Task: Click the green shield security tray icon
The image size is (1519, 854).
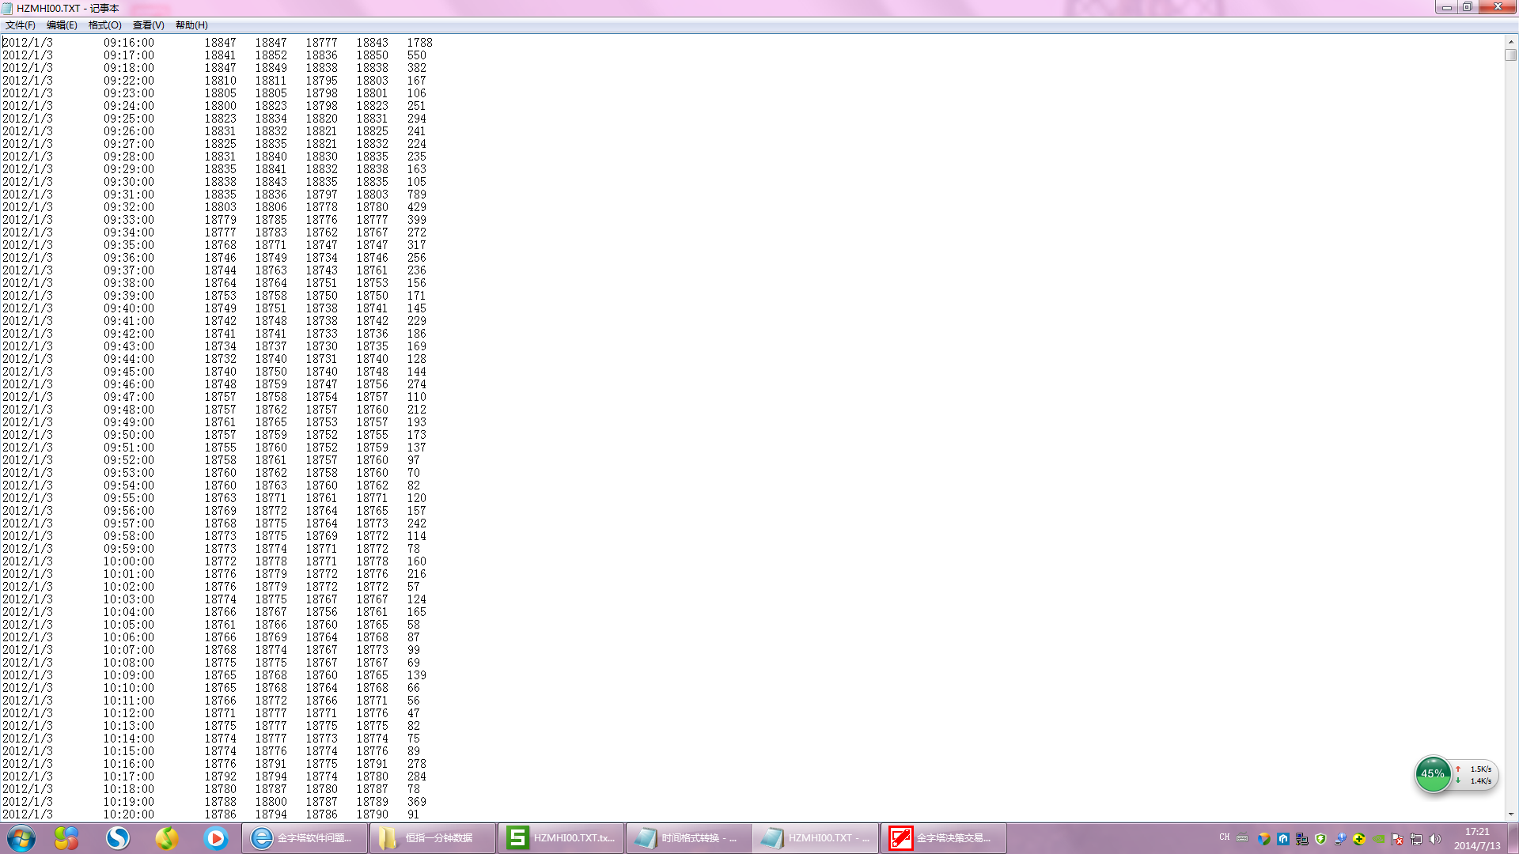Action: coord(1320,839)
